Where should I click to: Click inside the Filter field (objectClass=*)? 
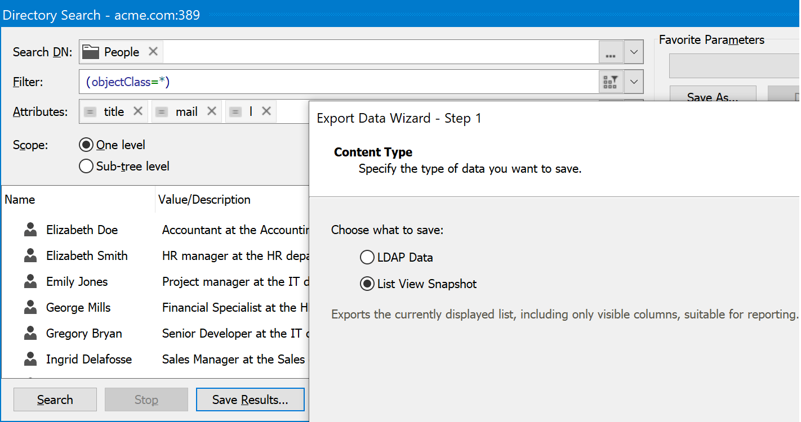tap(339, 82)
